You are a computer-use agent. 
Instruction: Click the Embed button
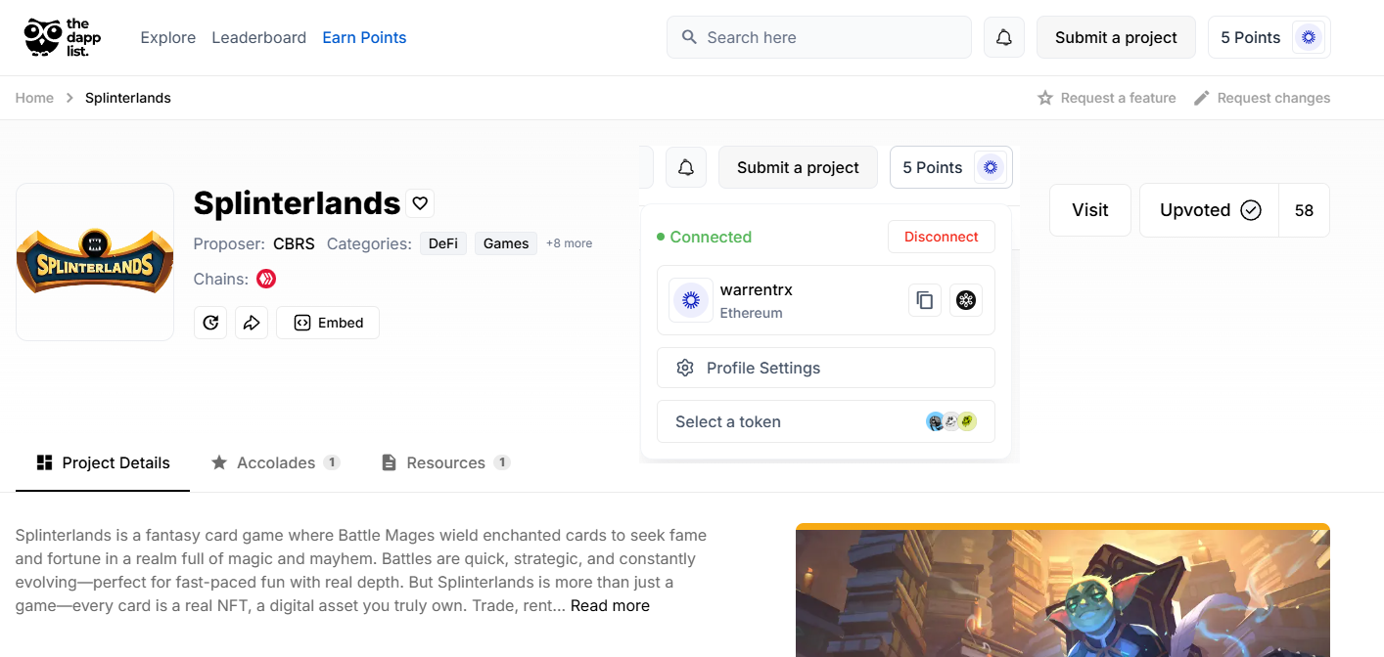click(x=328, y=323)
